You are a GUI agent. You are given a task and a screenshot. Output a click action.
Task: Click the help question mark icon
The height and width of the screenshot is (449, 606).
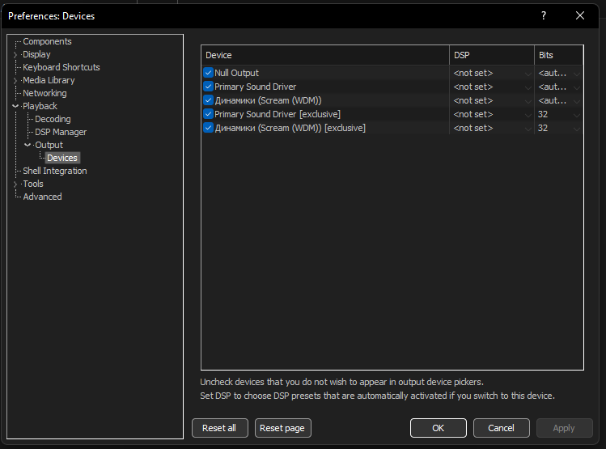click(x=543, y=15)
